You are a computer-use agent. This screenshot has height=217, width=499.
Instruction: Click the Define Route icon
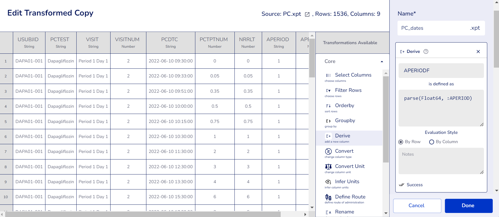328,197
